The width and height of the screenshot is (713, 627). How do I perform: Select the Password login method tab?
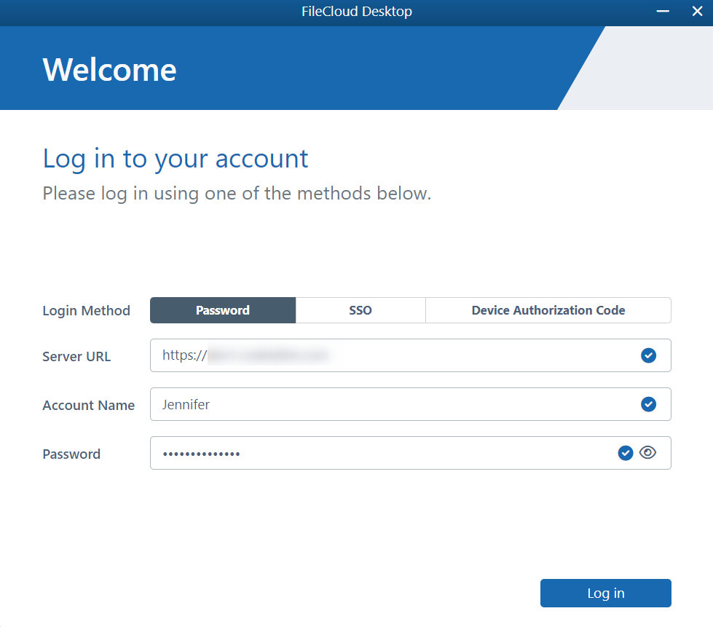point(223,310)
